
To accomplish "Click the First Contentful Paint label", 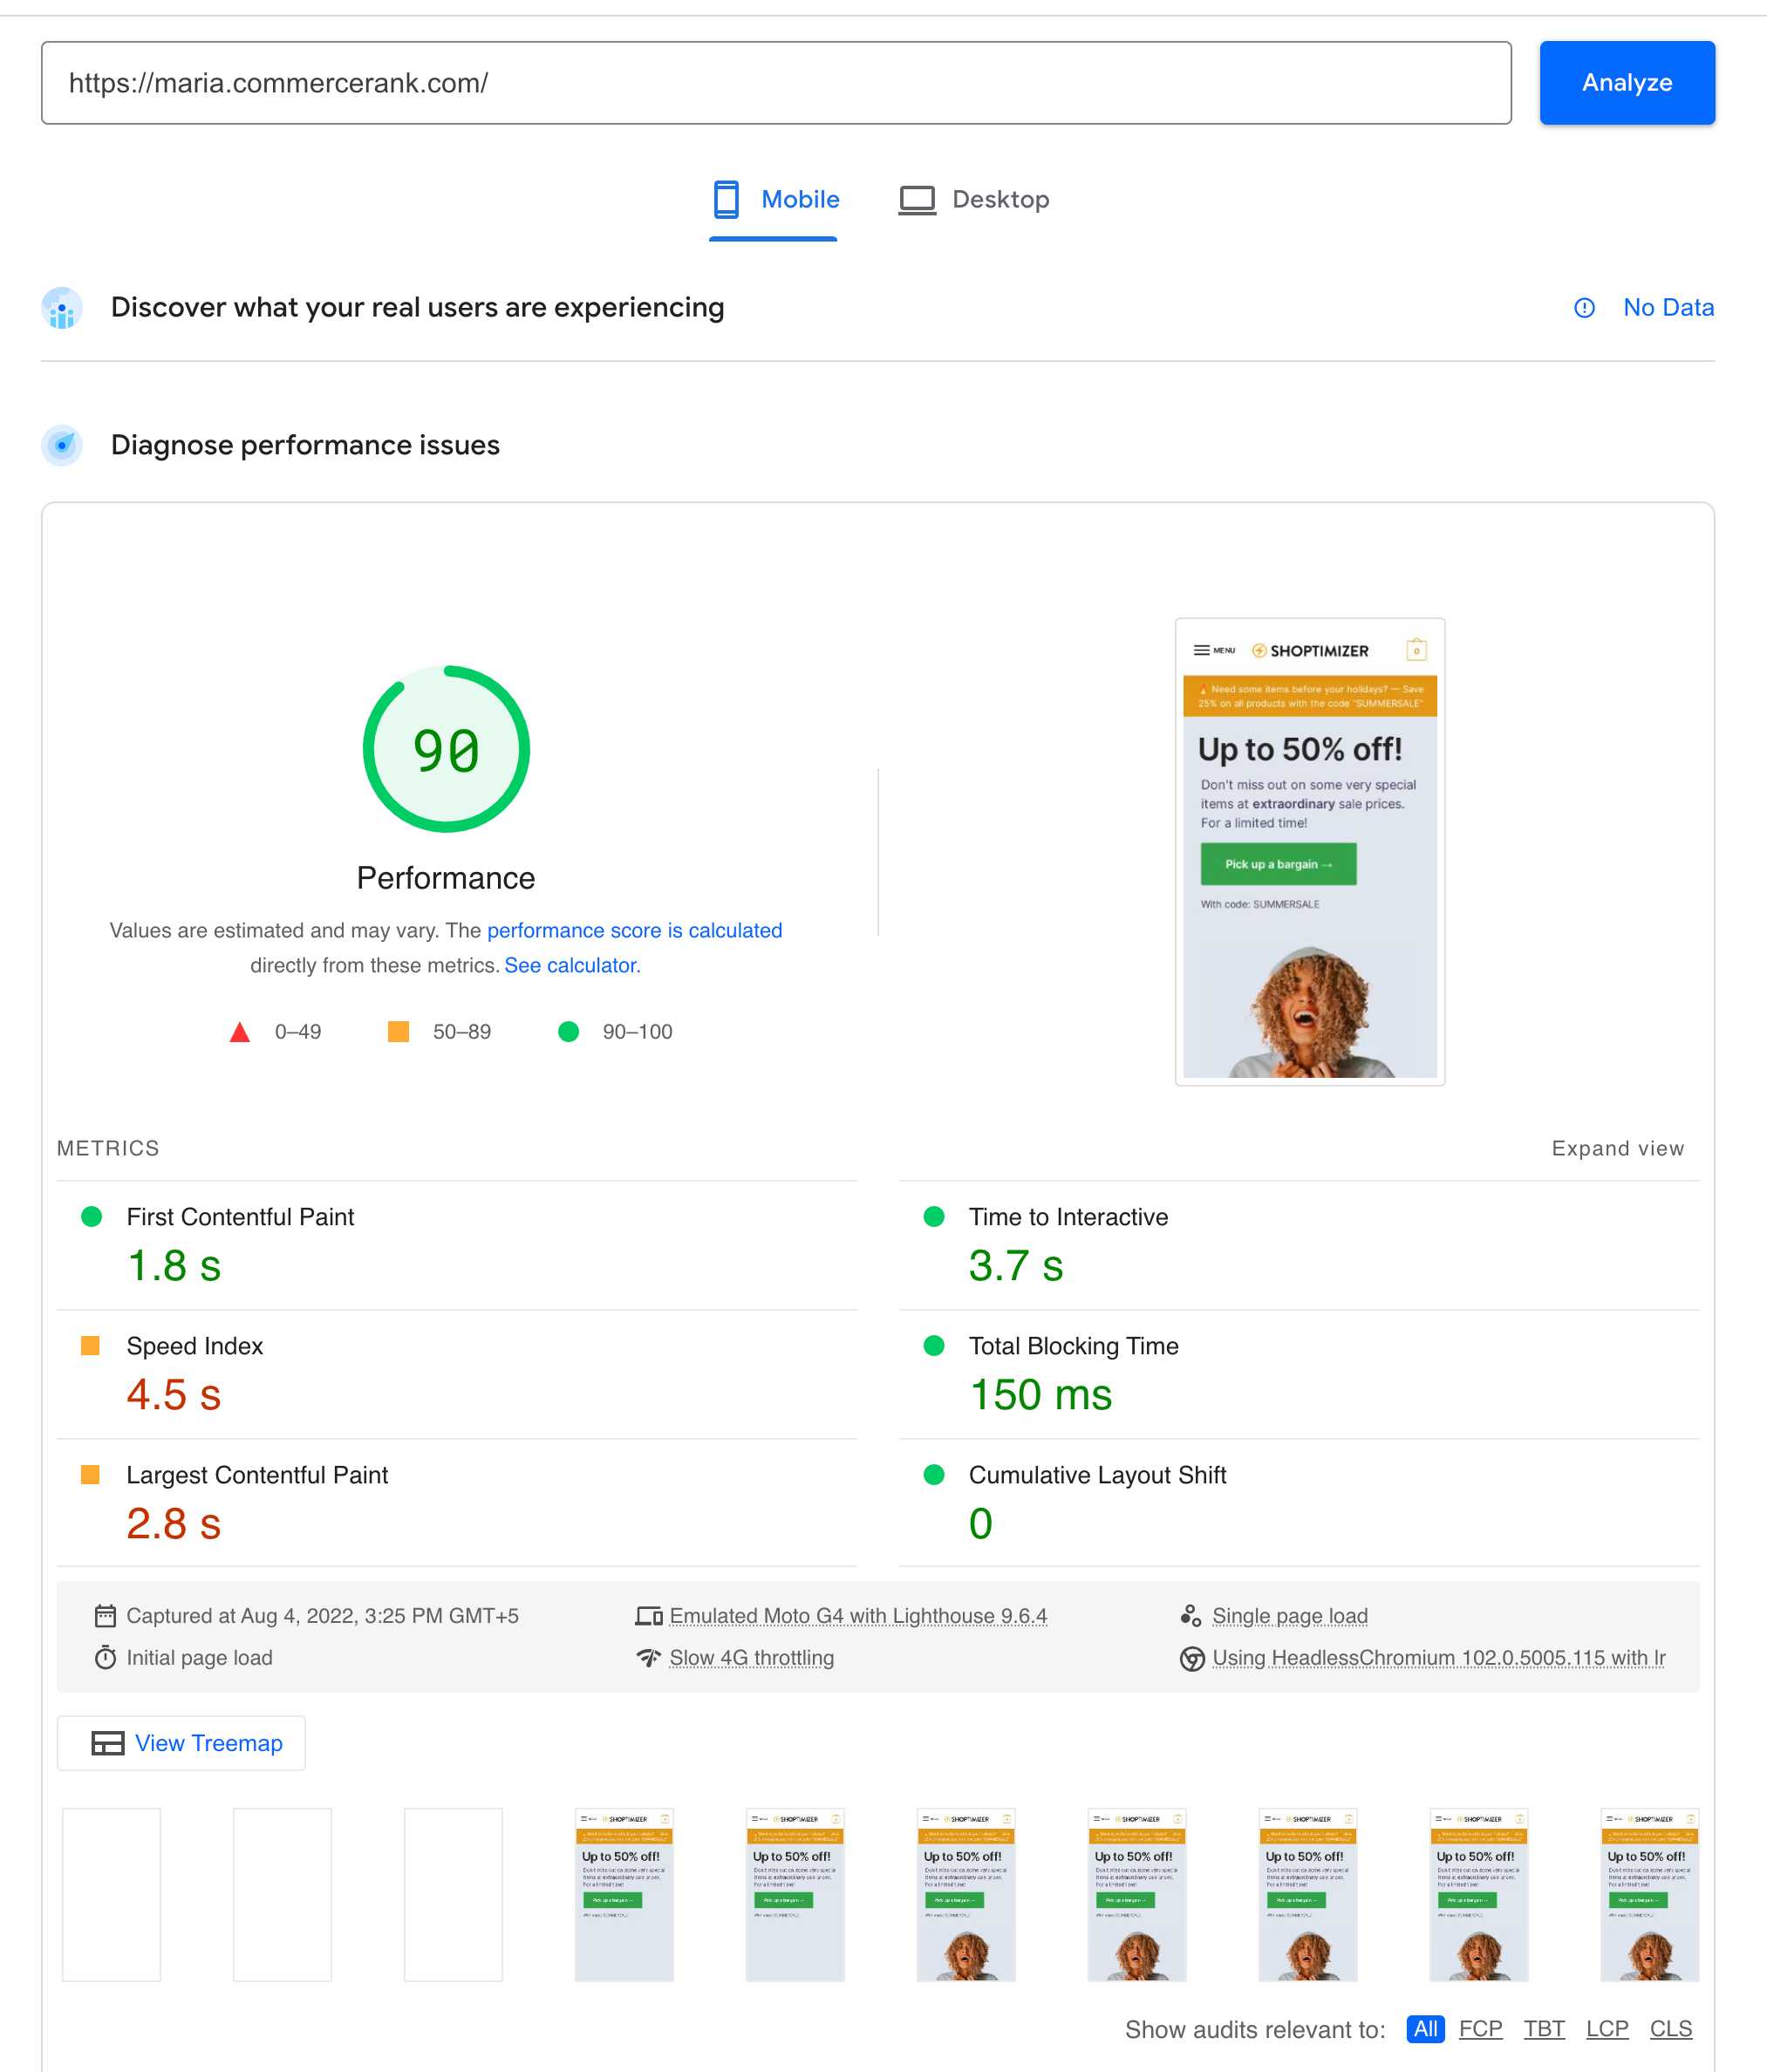I will 240,1217.
